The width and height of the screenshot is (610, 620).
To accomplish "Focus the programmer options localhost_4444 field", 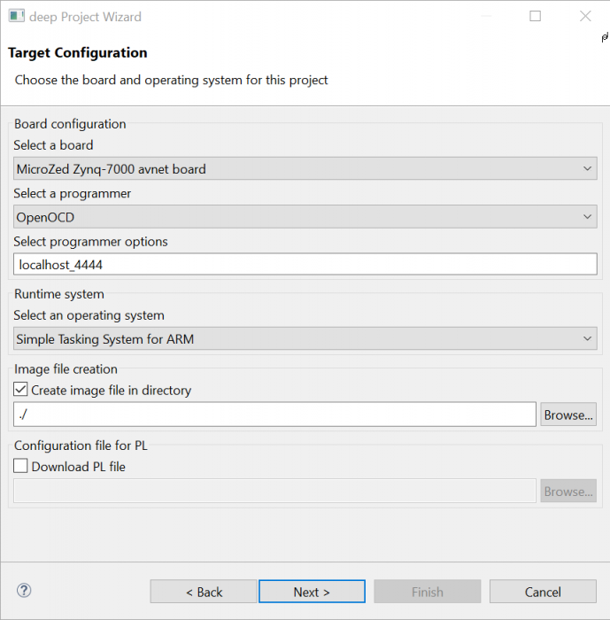I will tap(305, 264).
